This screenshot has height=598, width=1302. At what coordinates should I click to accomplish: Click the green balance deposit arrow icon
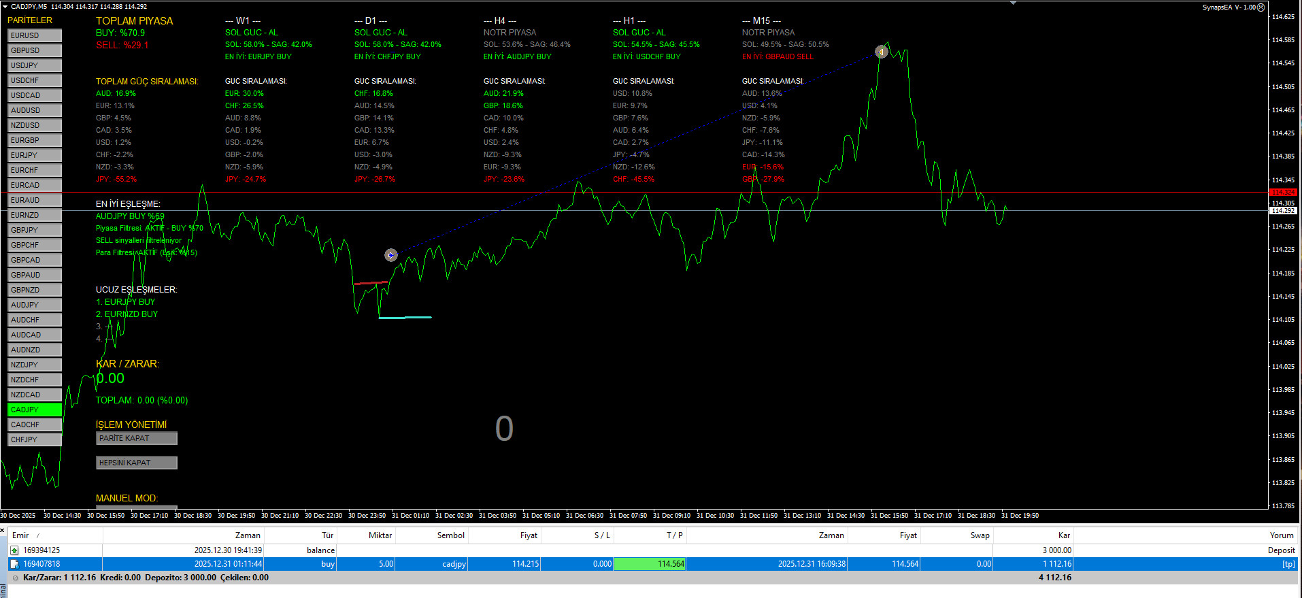14,550
